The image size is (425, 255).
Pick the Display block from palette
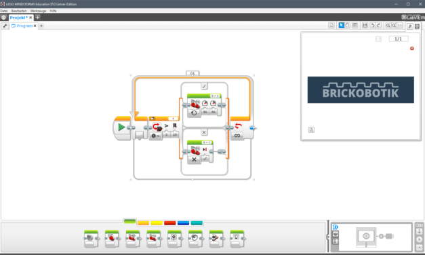click(x=174, y=239)
